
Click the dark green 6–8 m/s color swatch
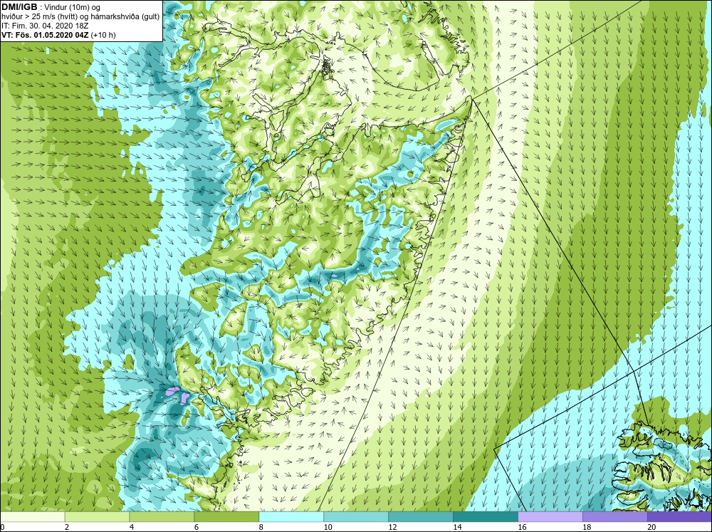226,517
